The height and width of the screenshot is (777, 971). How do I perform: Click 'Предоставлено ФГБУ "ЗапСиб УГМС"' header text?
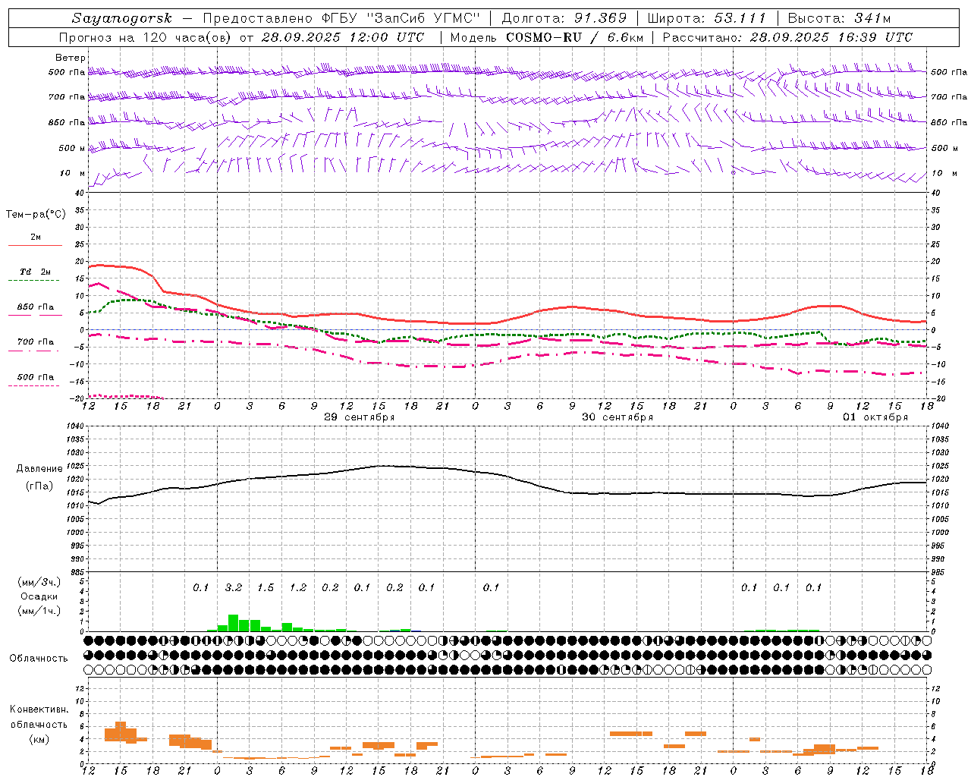point(343,18)
